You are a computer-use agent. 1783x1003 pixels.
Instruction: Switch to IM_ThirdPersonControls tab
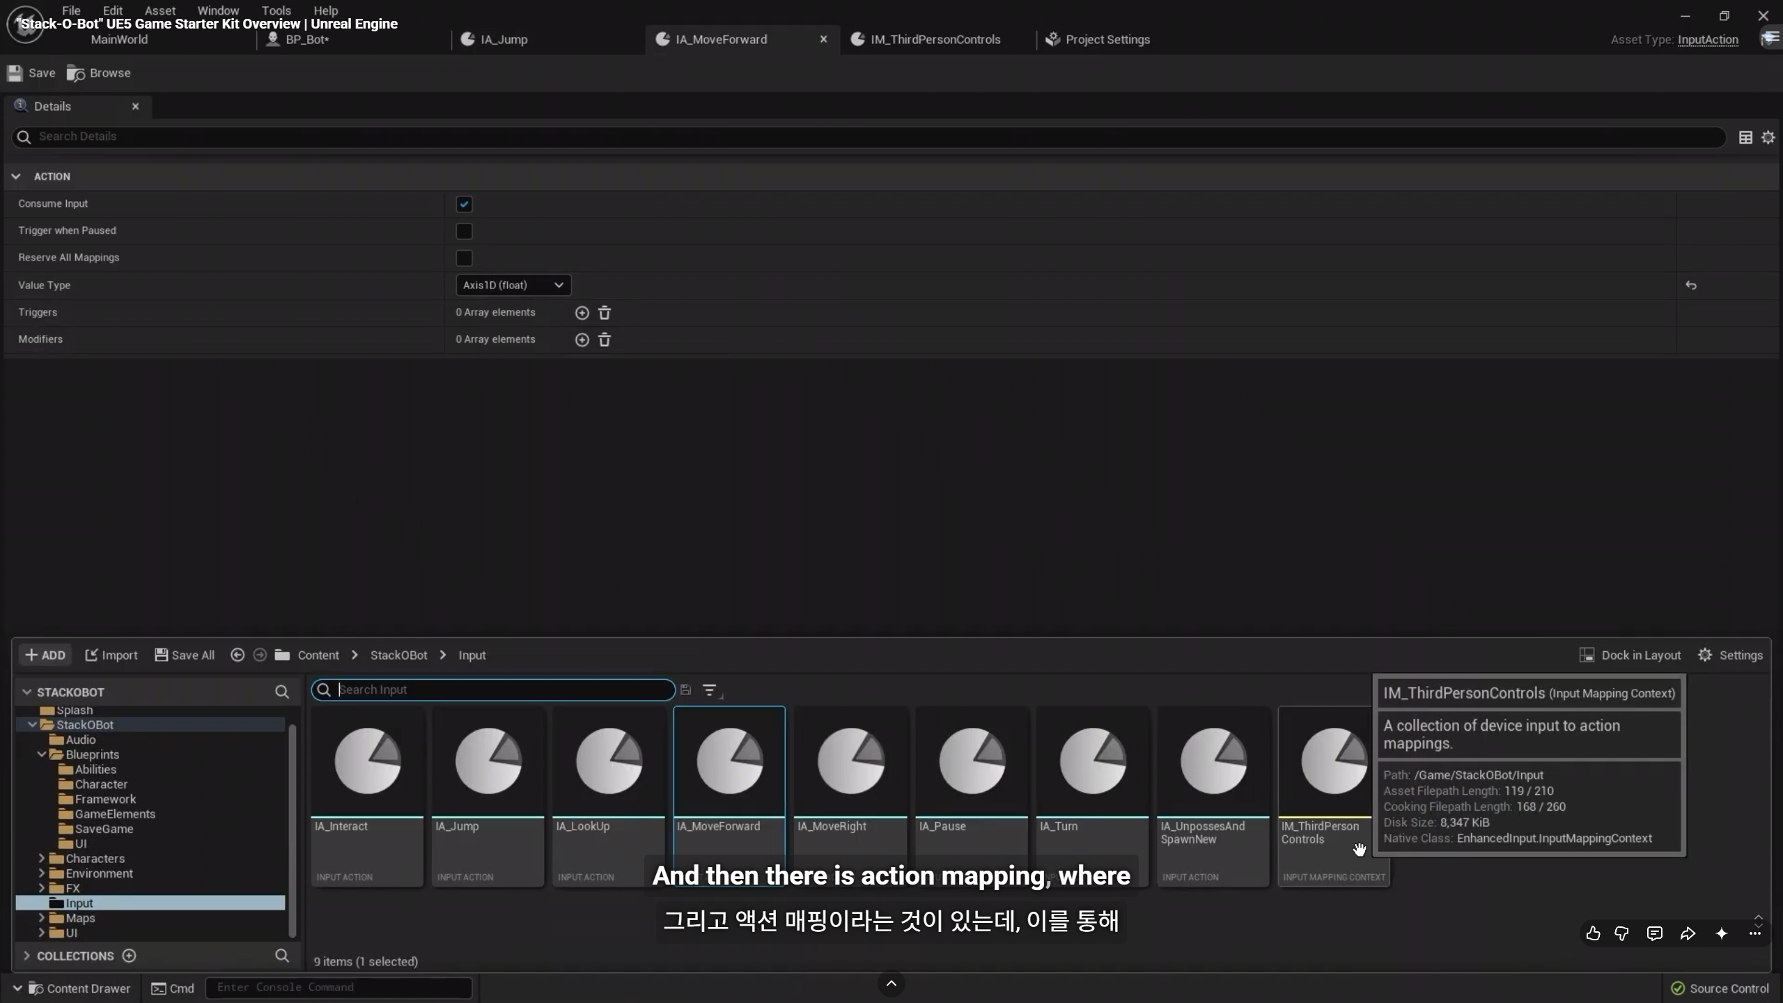[x=935, y=40]
